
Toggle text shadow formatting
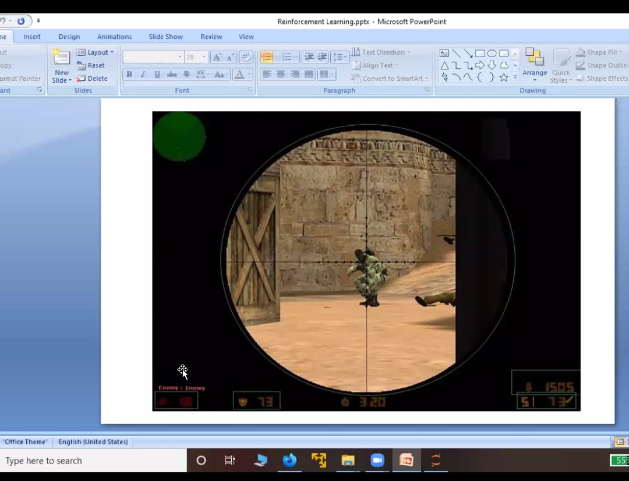pyautogui.click(x=186, y=75)
